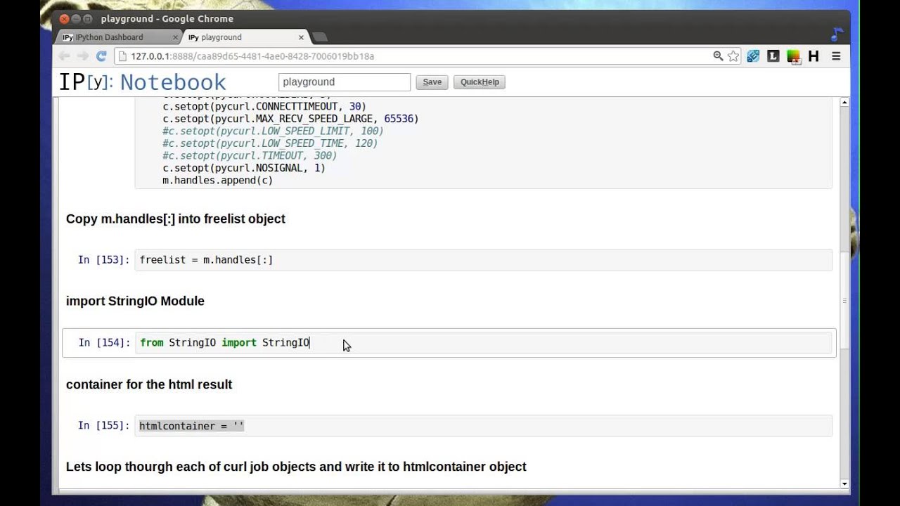Click the colorful square extension icon
Viewport: 900px width, 506px height.
click(793, 56)
